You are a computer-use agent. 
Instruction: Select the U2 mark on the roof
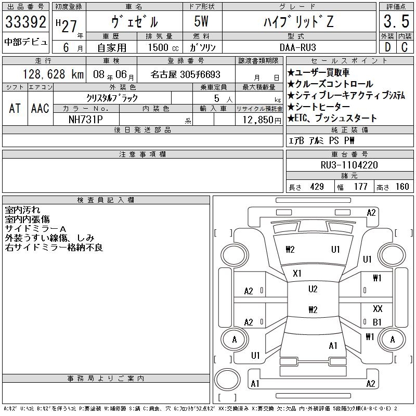click(313, 289)
